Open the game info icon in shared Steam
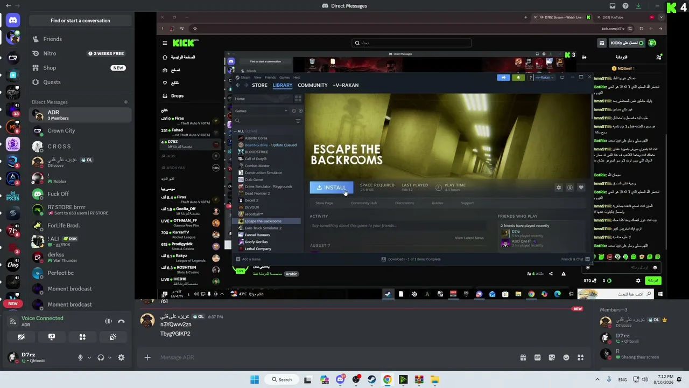Viewport: 689px width, 388px height. coord(570,188)
